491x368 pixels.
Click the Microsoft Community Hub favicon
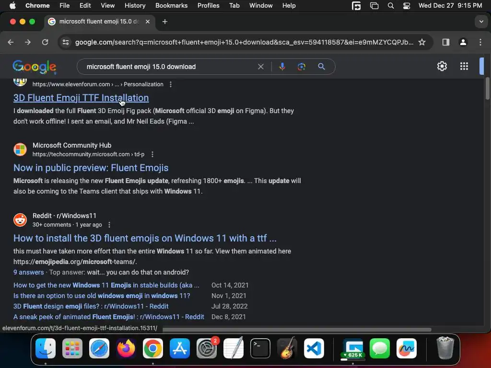20,149
